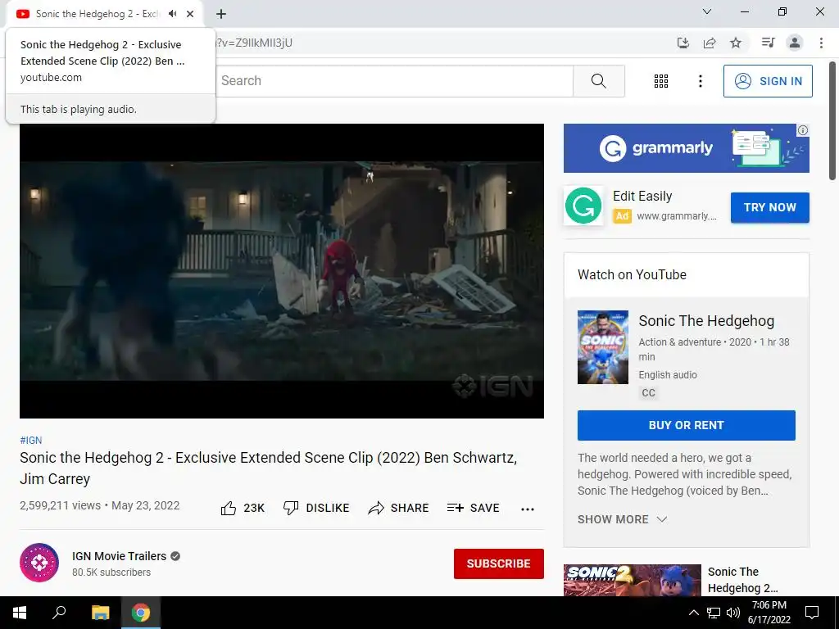Open File Explorer from the taskbar
This screenshot has height=629, width=839.
tap(100, 613)
